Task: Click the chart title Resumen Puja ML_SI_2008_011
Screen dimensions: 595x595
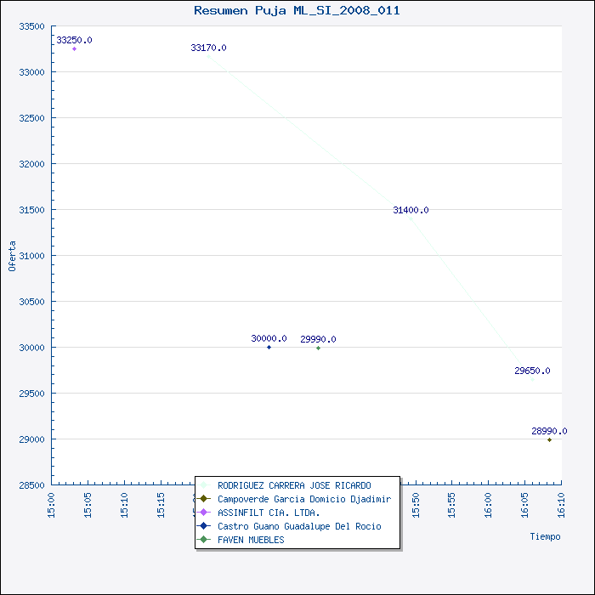Action: [x=297, y=10]
